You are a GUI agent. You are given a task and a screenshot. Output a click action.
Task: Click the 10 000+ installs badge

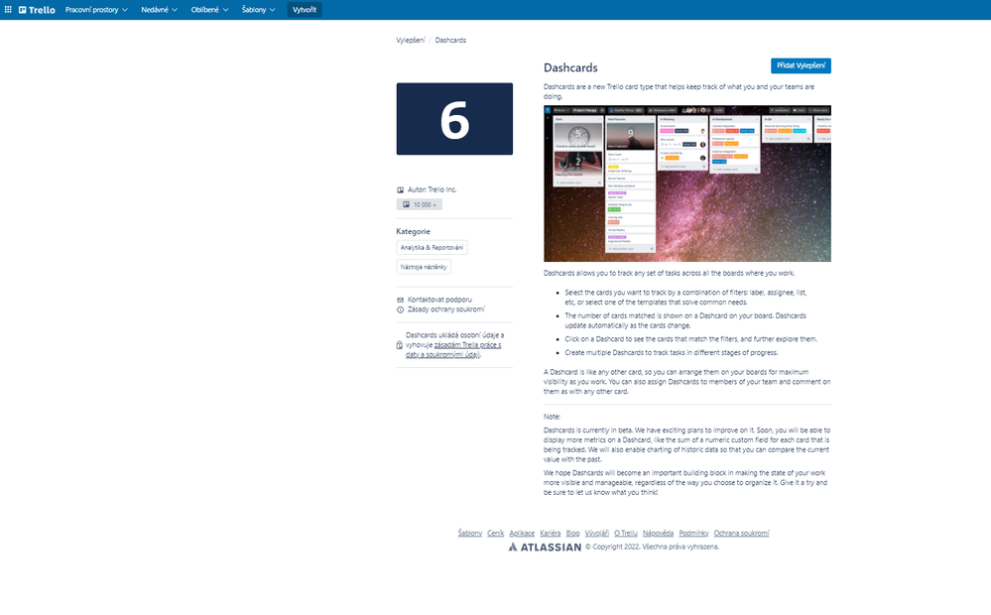(419, 204)
